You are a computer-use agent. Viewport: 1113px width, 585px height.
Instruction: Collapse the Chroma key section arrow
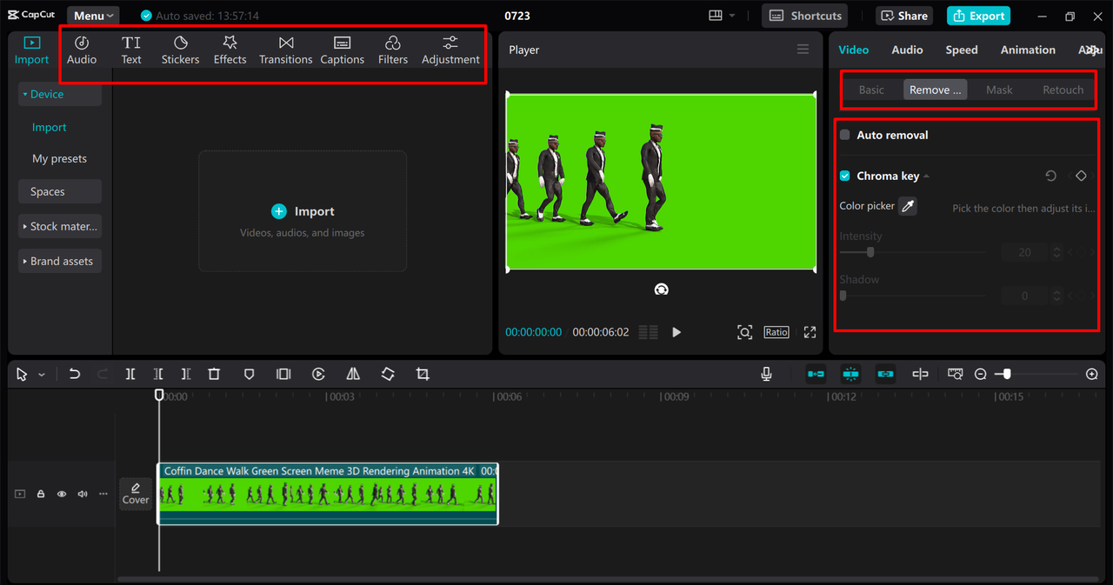pos(926,176)
